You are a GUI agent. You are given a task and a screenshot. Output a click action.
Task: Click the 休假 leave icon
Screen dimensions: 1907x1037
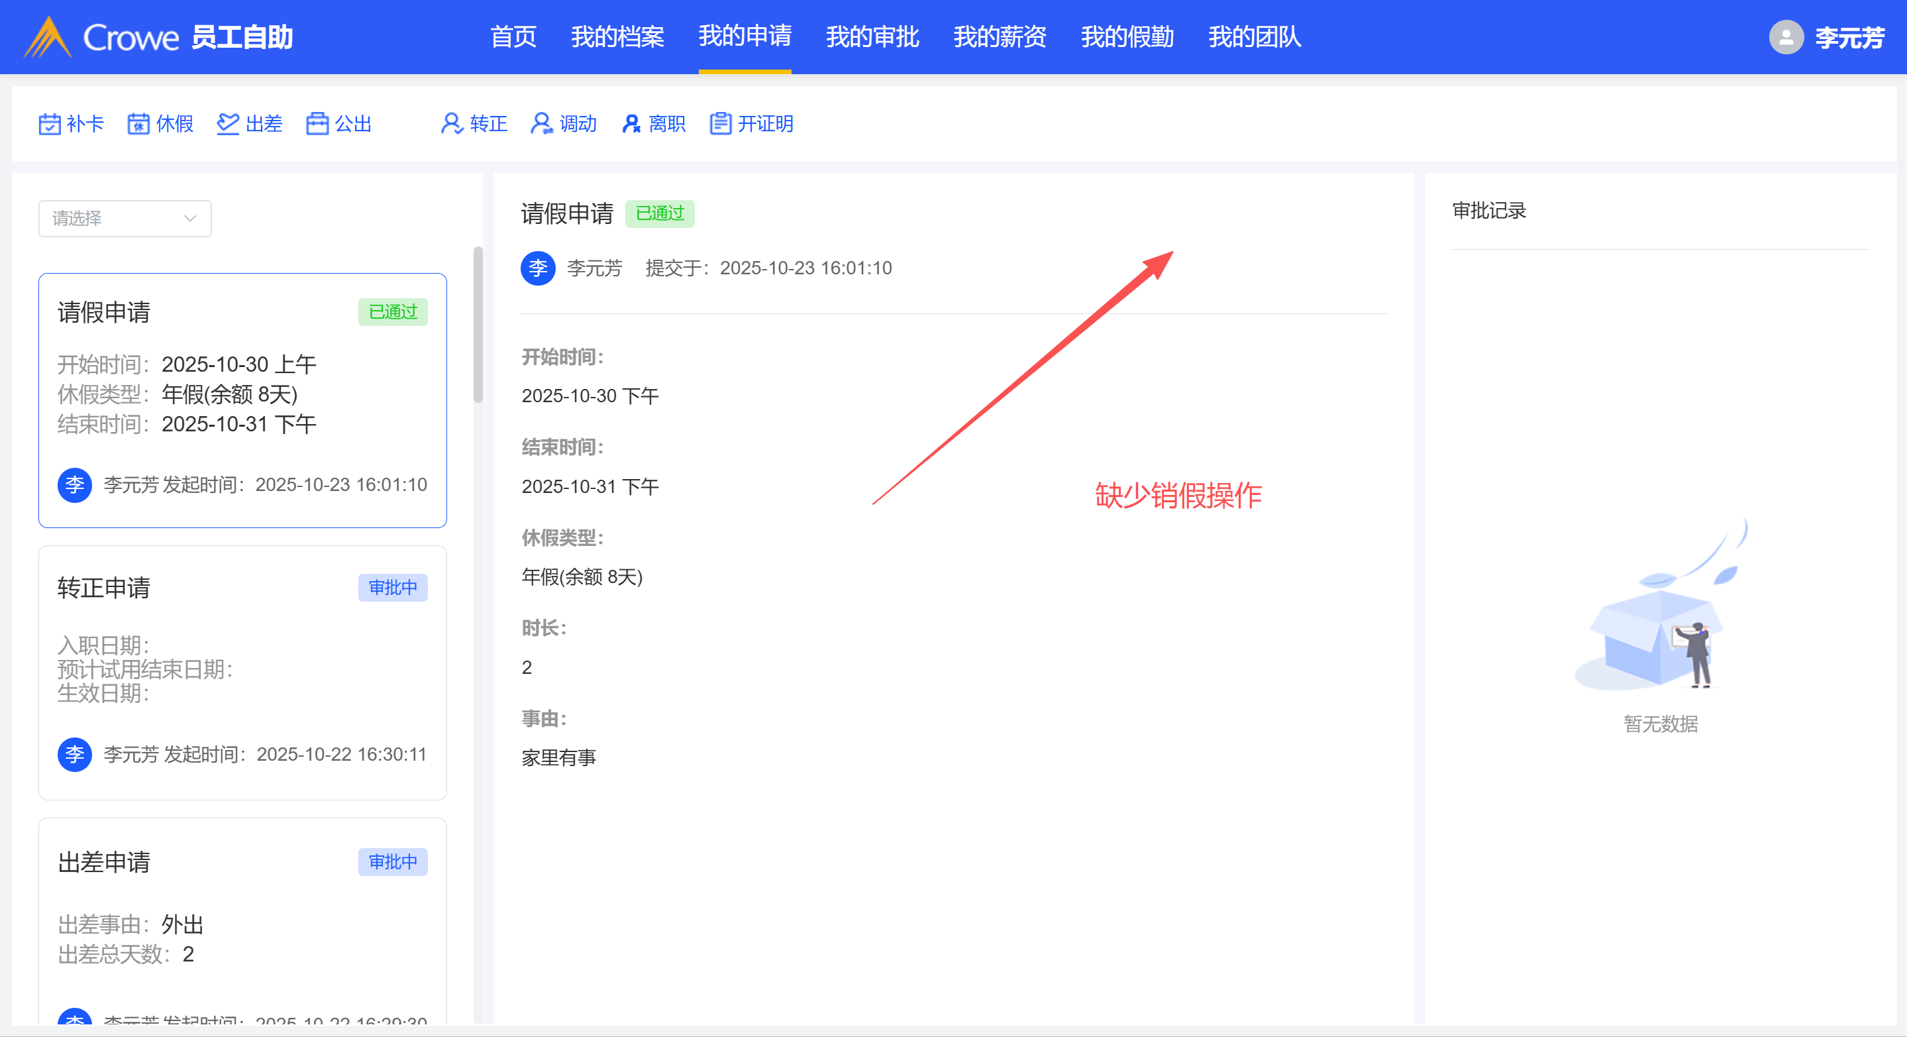tap(138, 124)
